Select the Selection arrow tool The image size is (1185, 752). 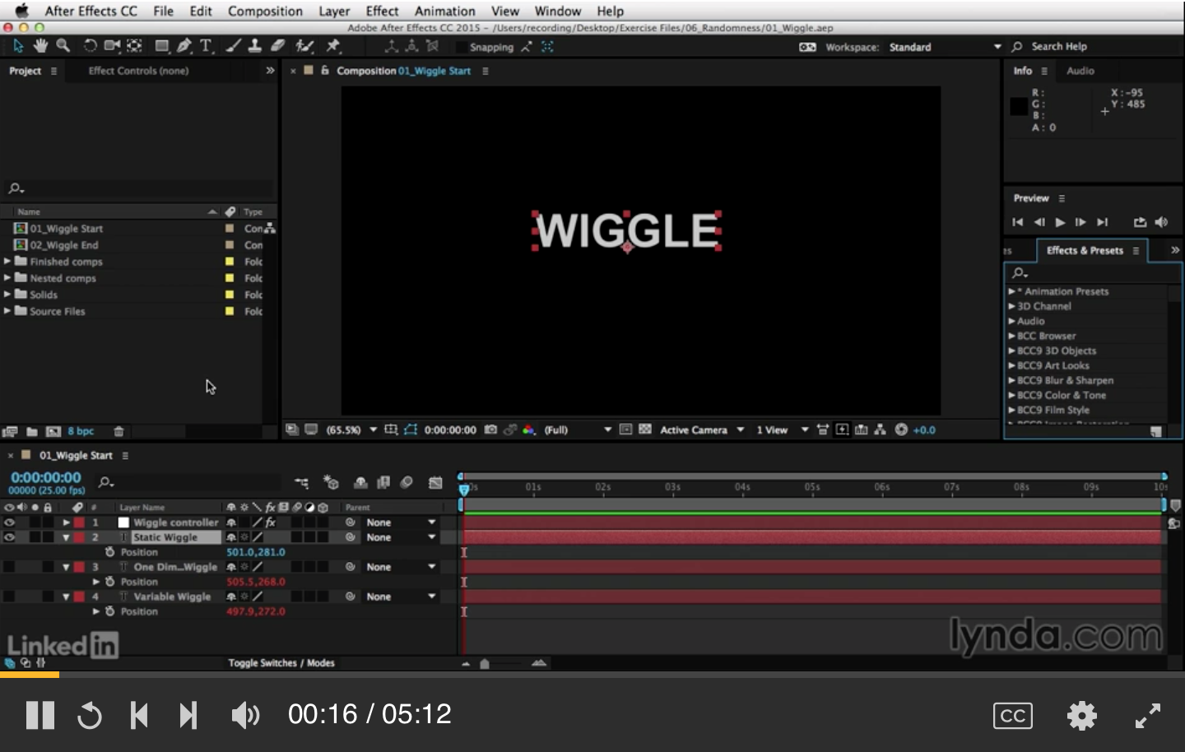click(x=18, y=46)
